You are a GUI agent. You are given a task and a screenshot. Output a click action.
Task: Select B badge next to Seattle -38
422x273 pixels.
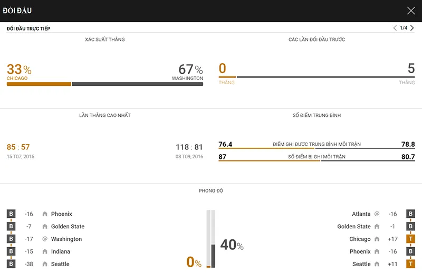pyautogui.click(x=11, y=264)
